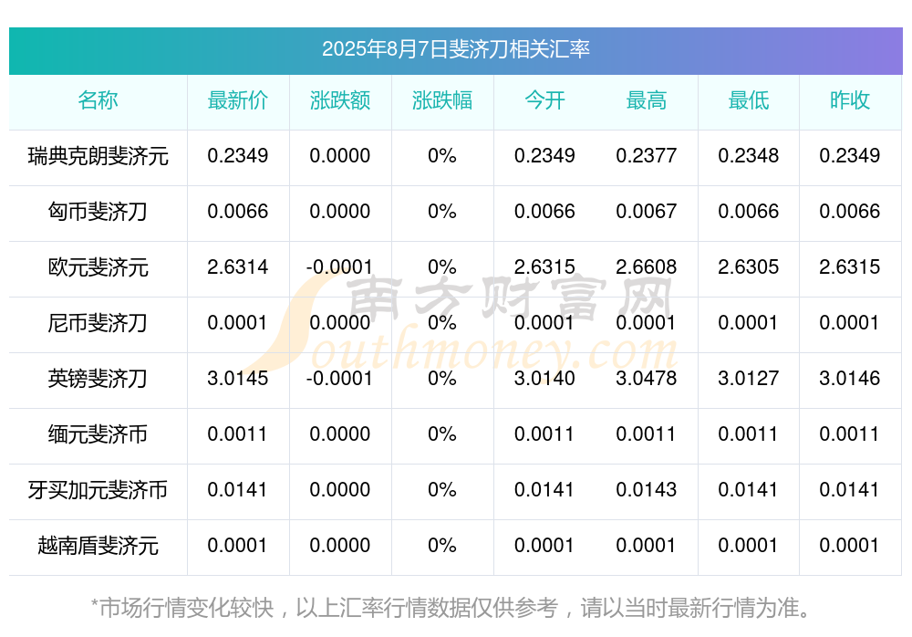Select the 瑞典克朗斐济元 row name
The width and height of the screenshot is (912, 637).
click(98, 156)
